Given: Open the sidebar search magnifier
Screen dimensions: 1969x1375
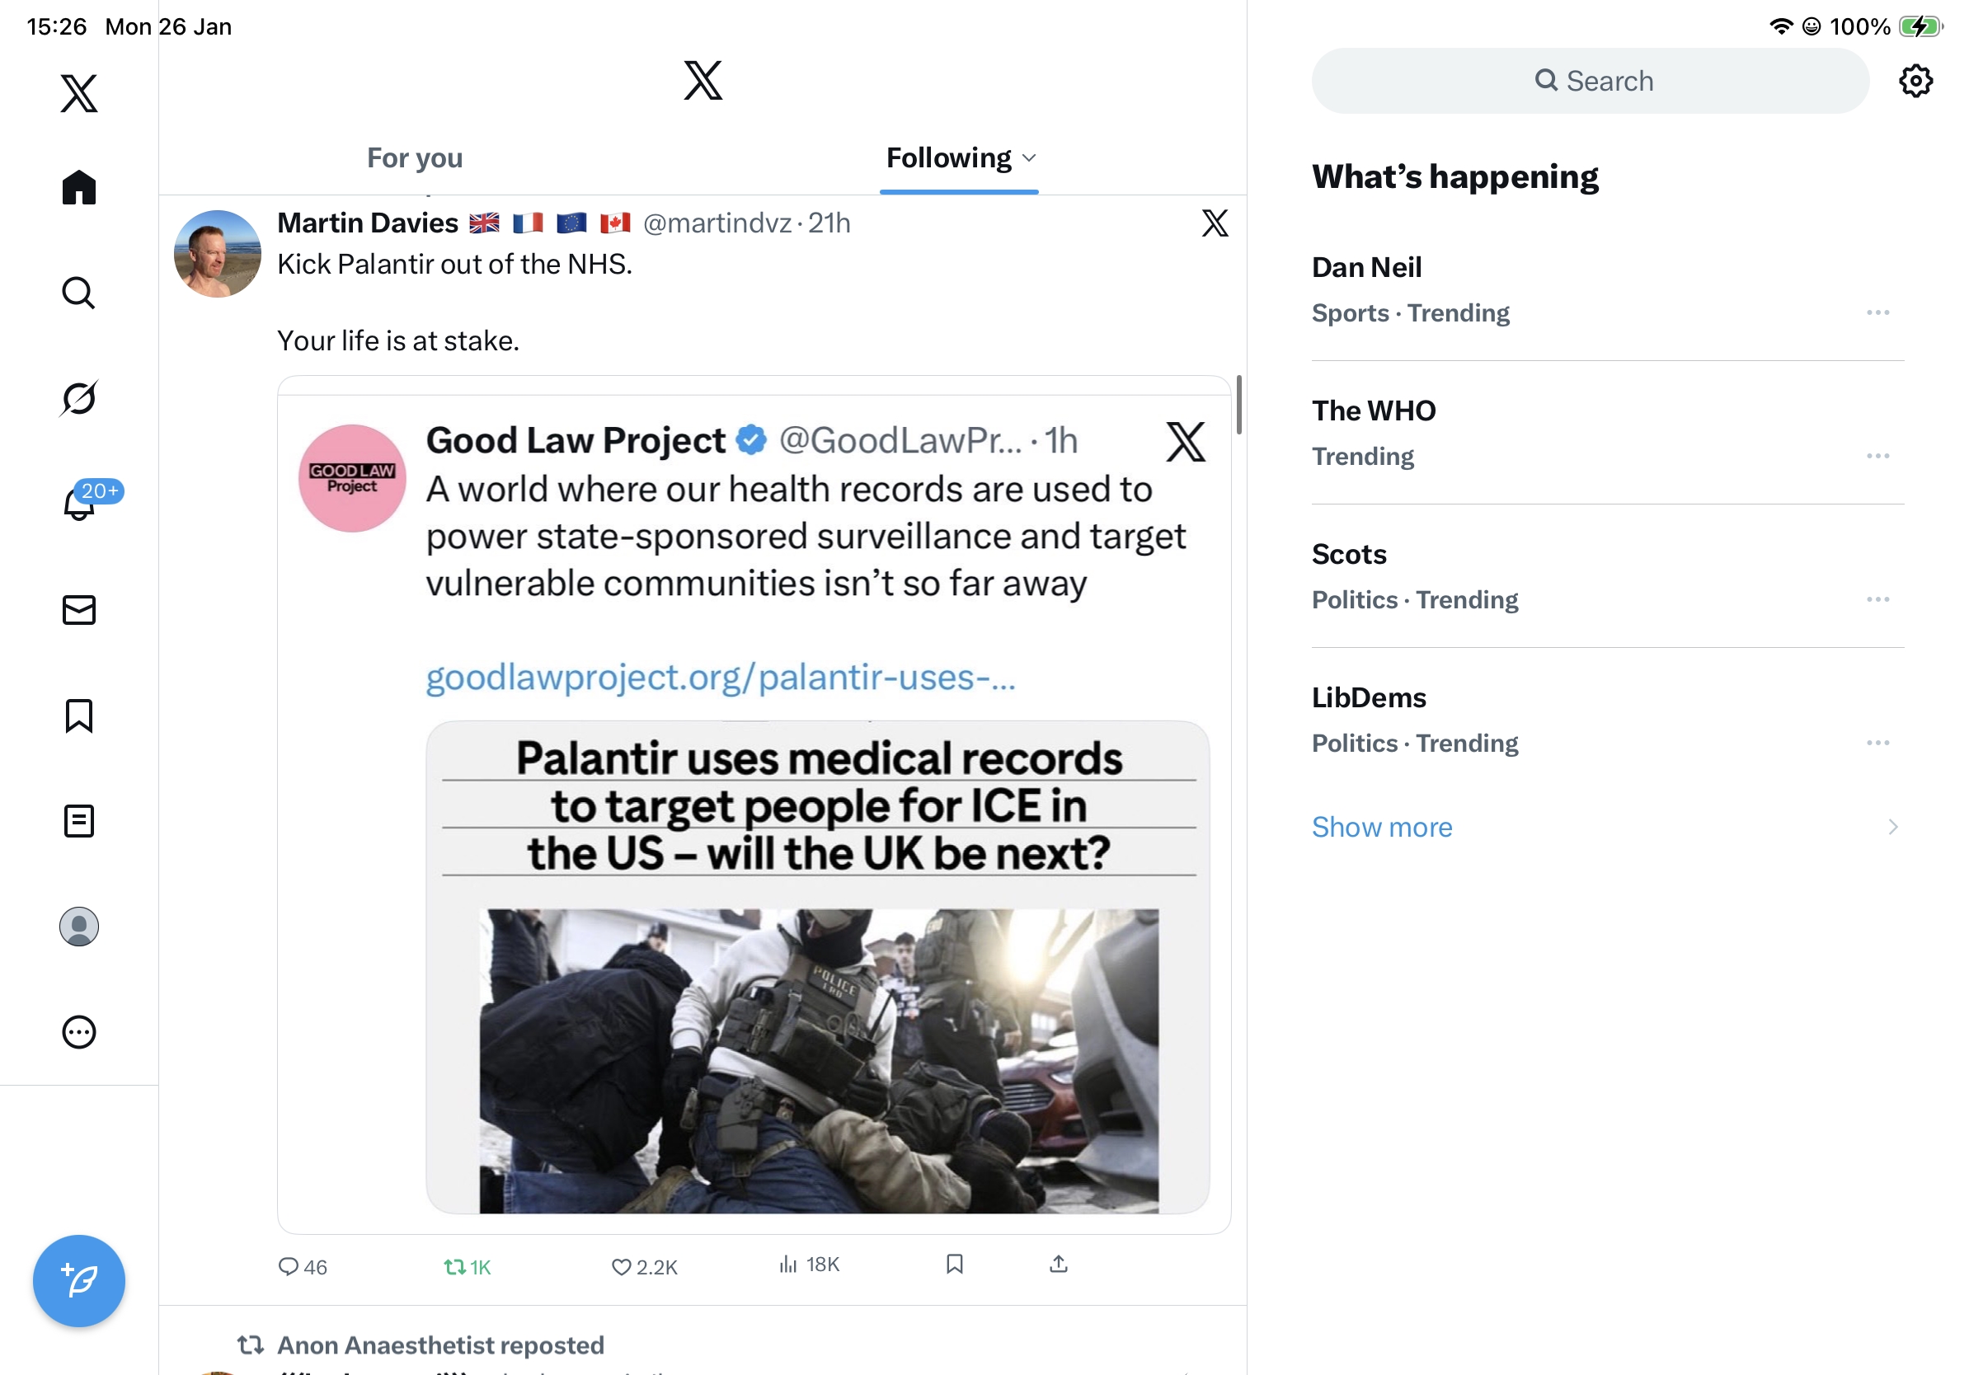Looking at the screenshot, I should [79, 293].
